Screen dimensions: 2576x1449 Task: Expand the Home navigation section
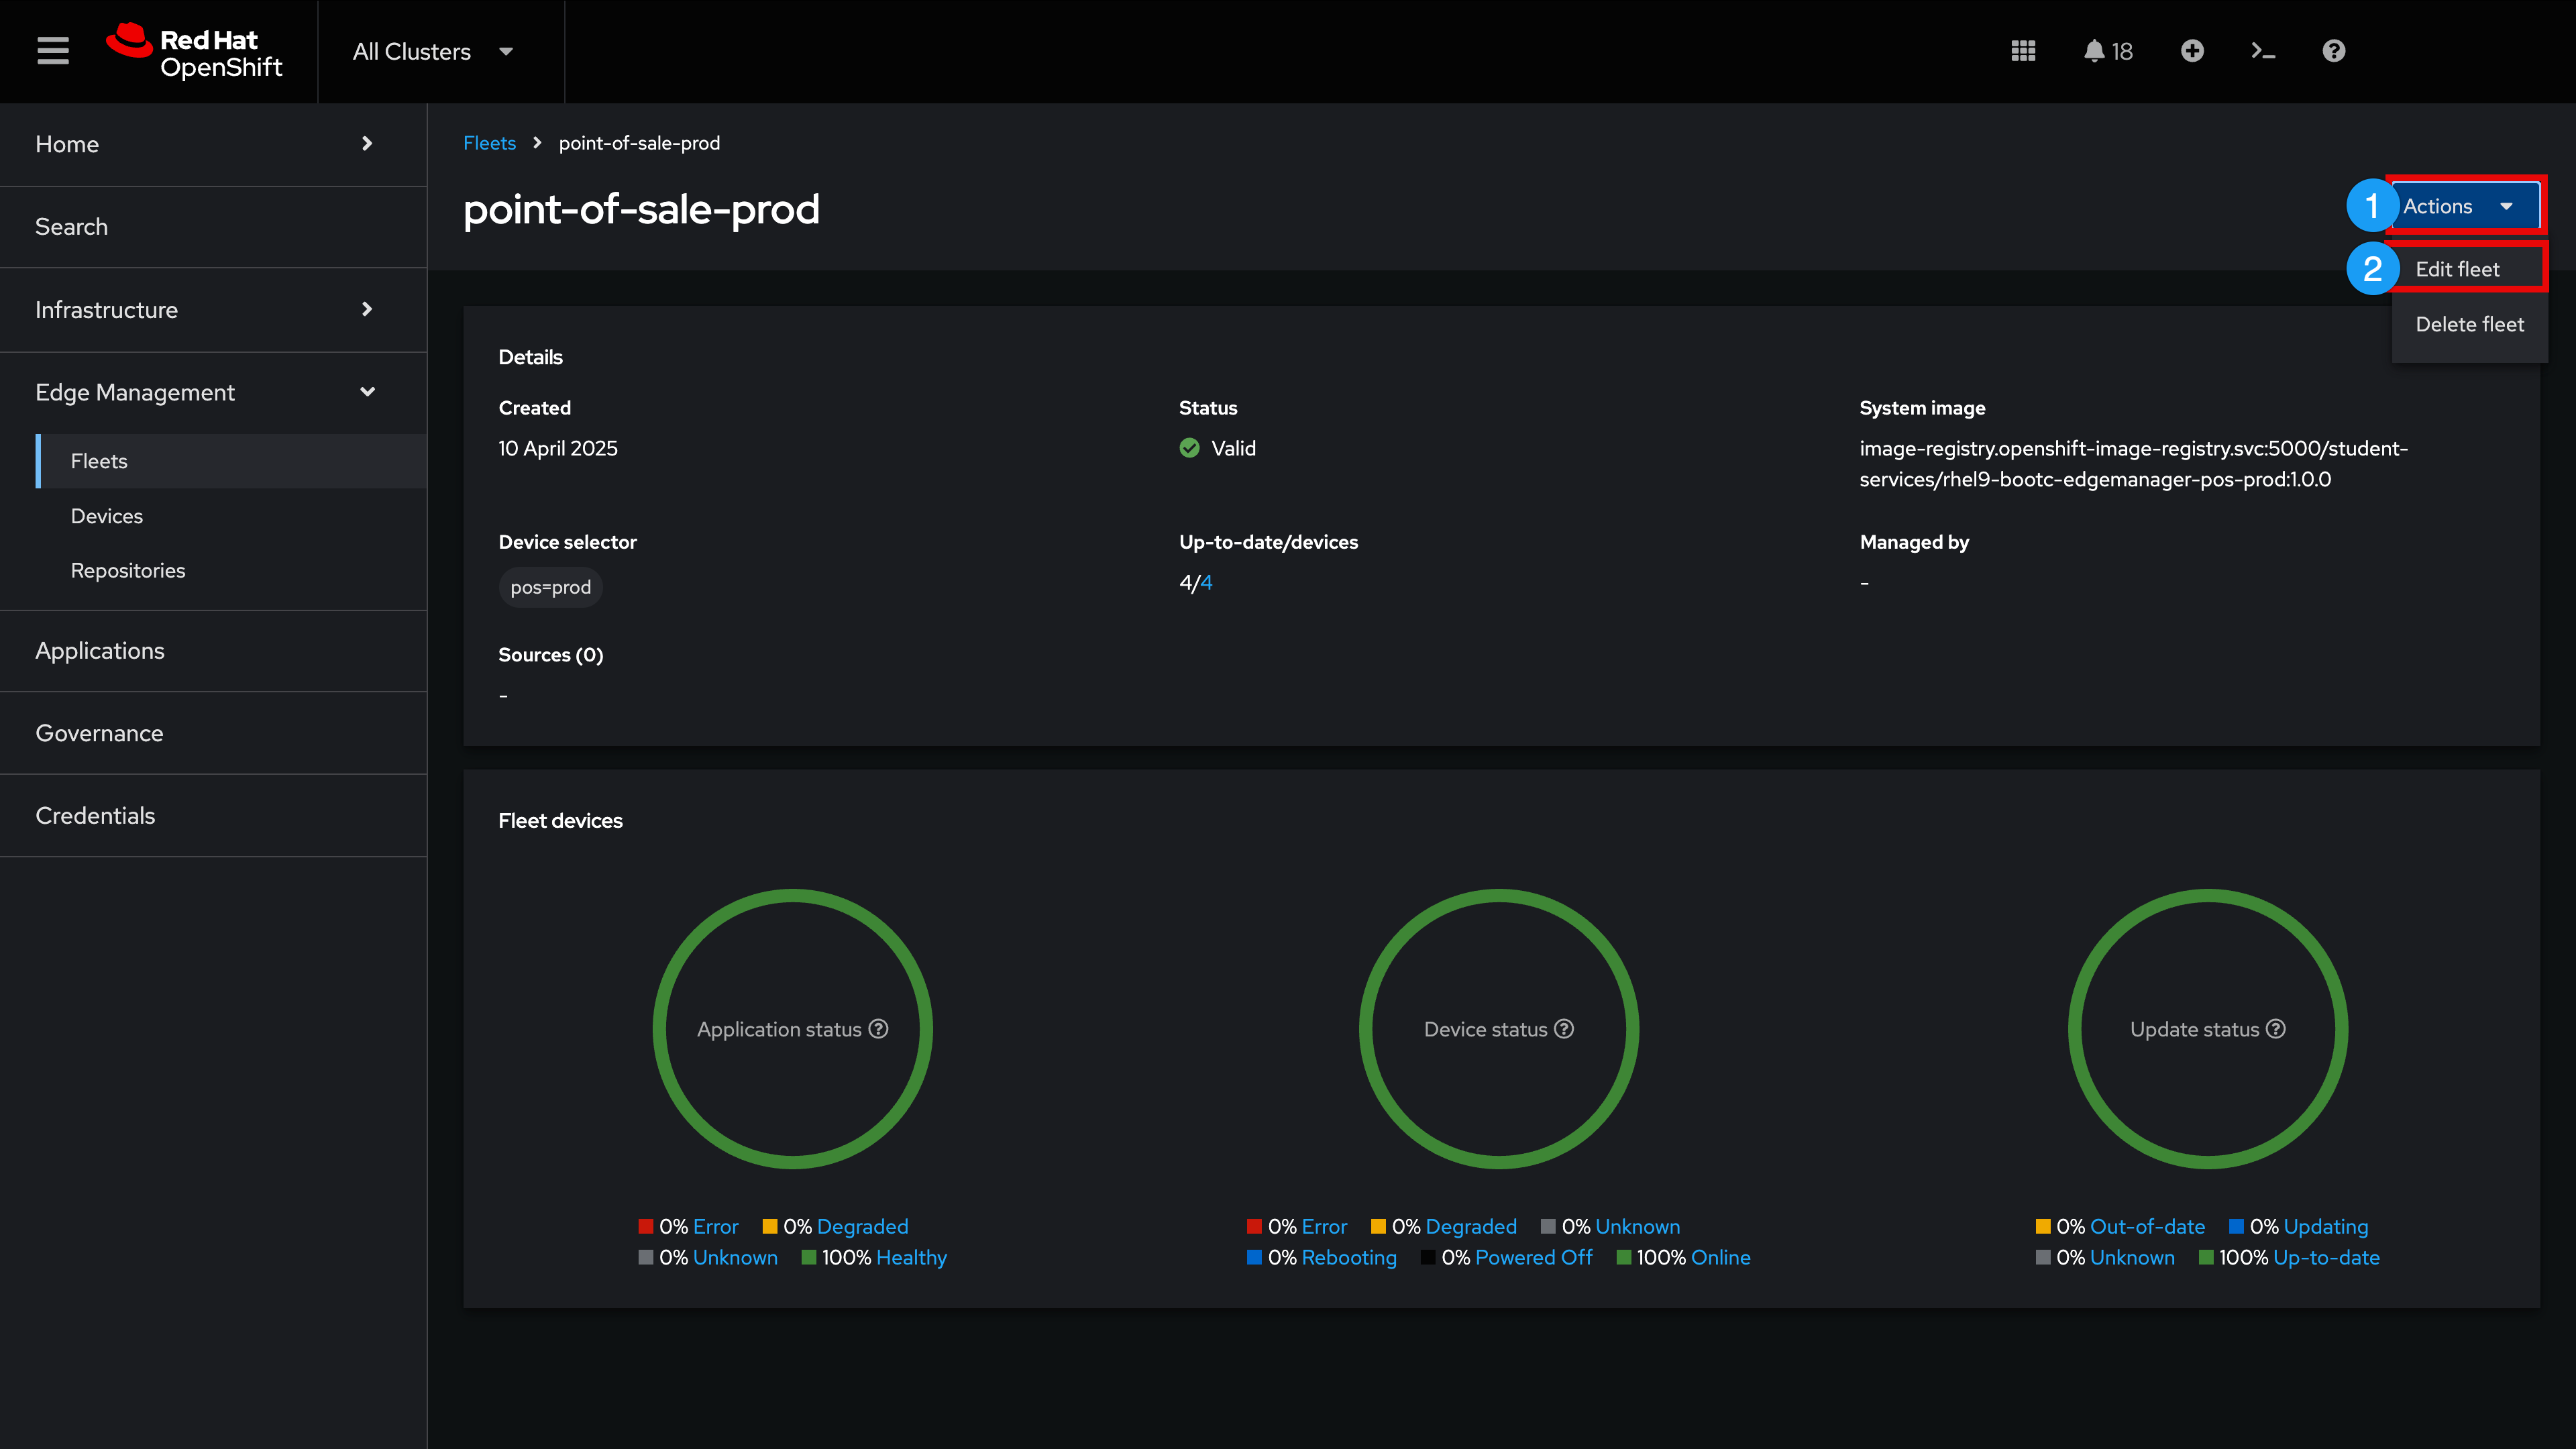pos(213,144)
